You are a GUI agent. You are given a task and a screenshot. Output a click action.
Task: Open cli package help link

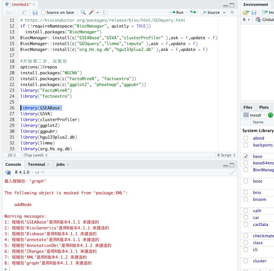[255, 249]
